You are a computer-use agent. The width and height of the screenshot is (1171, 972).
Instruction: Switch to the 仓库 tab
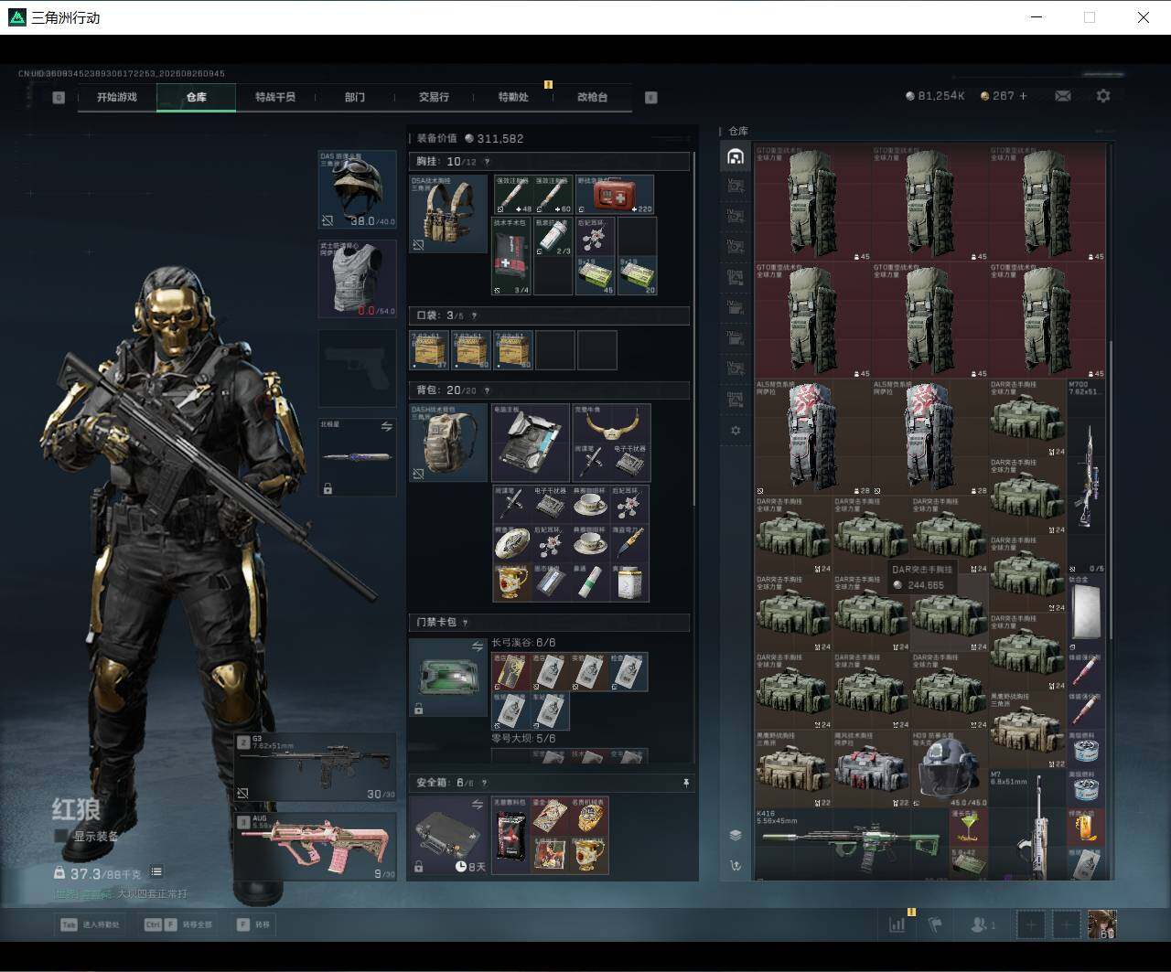coord(196,97)
